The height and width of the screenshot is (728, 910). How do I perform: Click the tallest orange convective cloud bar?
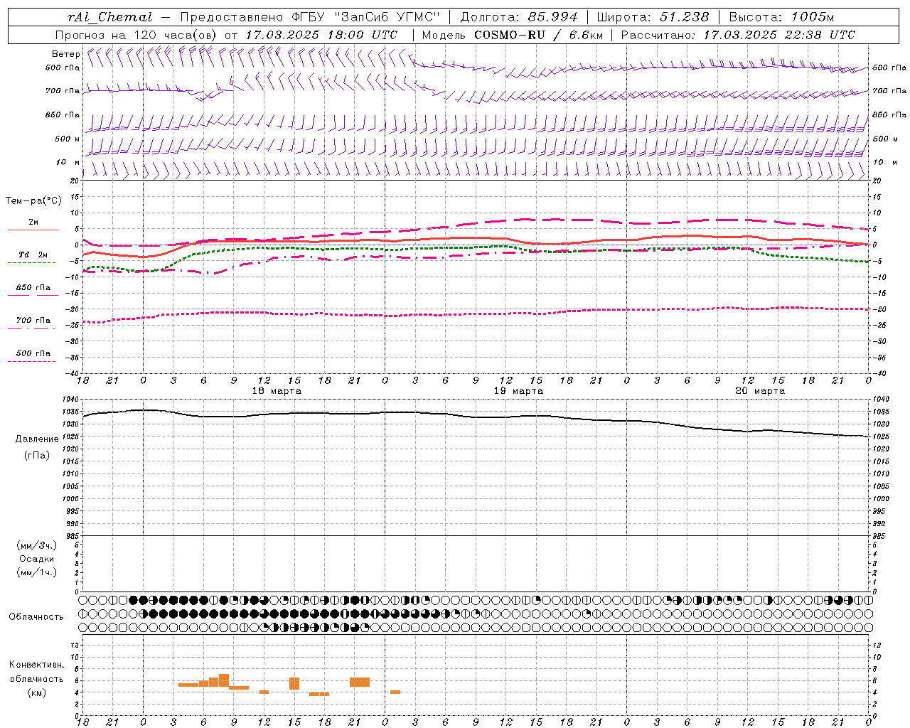coord(224,680)
